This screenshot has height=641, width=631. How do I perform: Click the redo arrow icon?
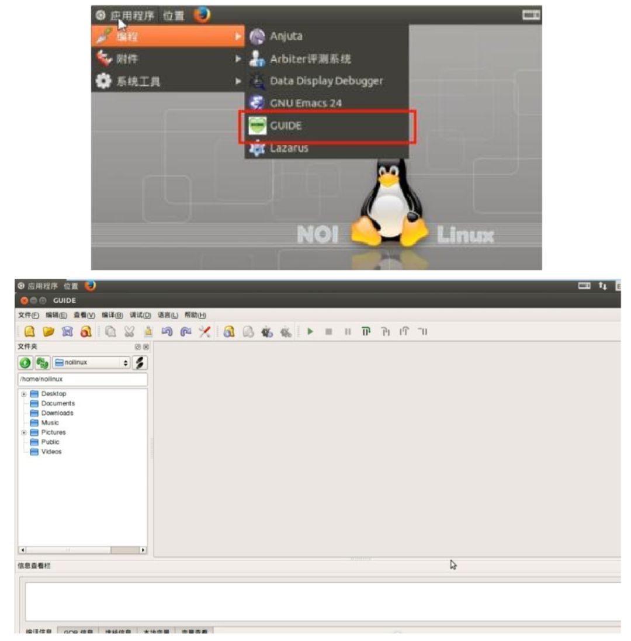tap(186, 331)
